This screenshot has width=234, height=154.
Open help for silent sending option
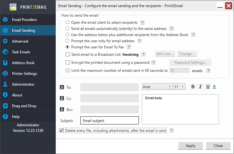click(x=171, y=29)
